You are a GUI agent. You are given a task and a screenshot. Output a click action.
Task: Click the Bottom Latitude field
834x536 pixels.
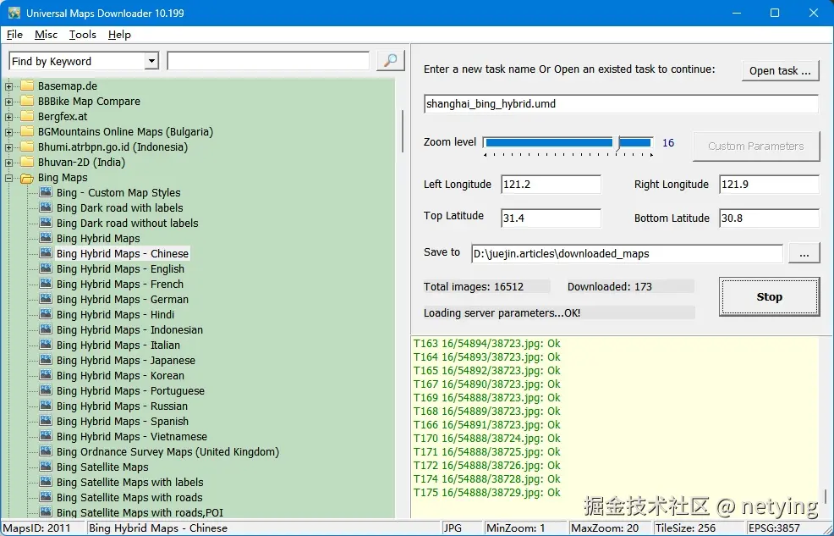tap(769, 218)
